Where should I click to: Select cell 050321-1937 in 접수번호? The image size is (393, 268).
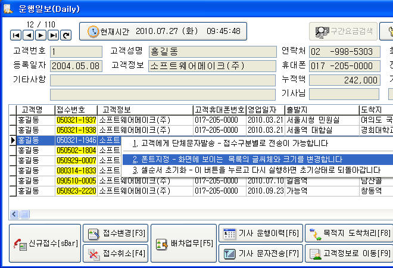[76, 120]
